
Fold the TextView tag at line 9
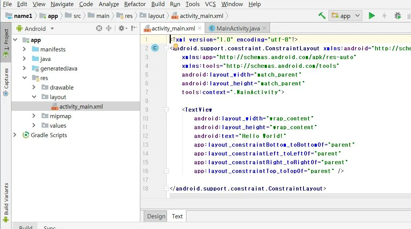(166, 109)
